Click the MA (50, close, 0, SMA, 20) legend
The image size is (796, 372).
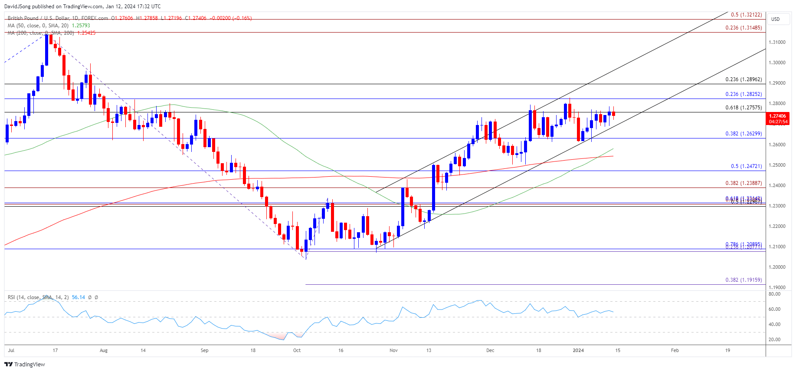(x=38, y=26)
